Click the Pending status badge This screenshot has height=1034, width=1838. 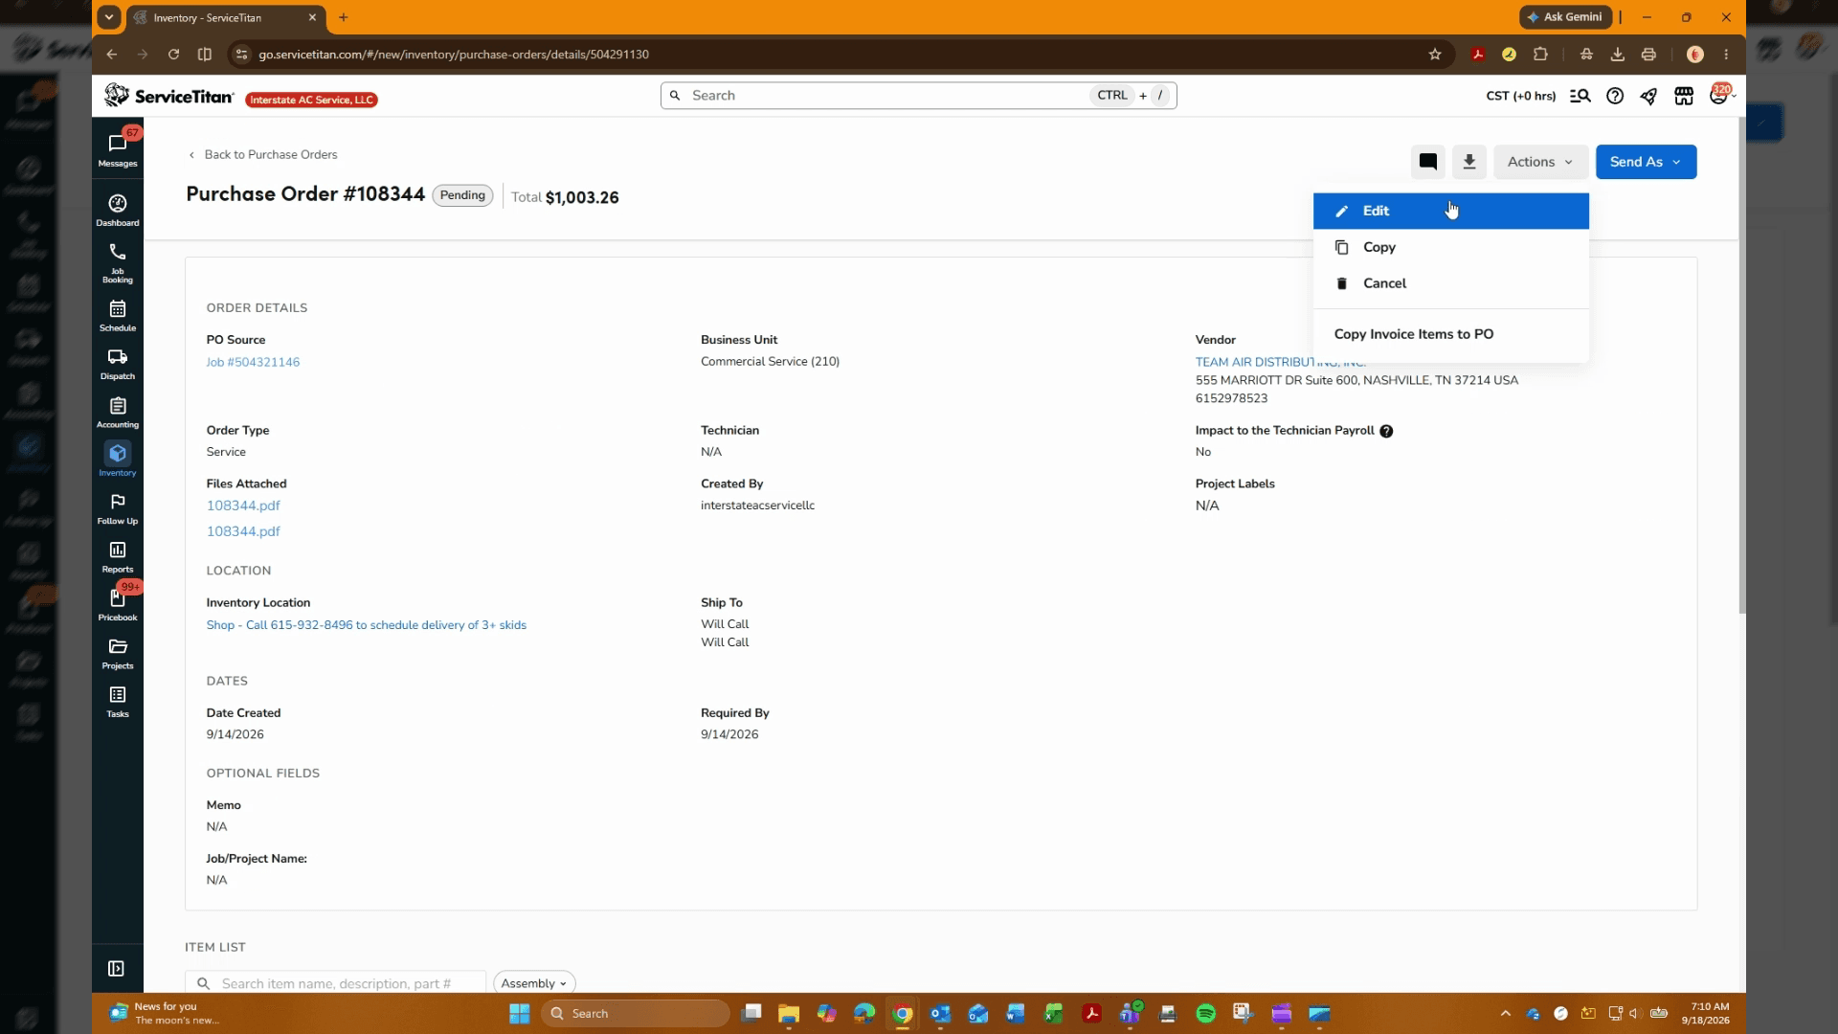462,195
